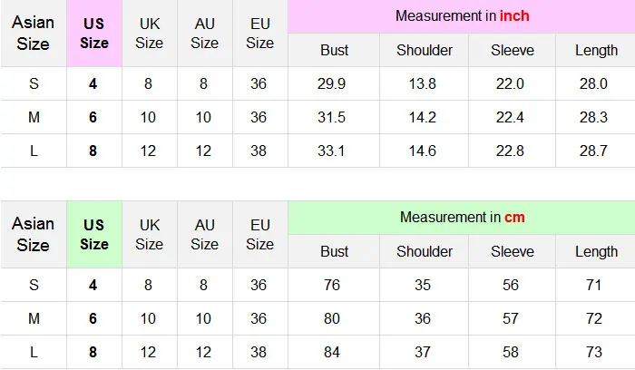This screenshot has width=635, height=370.
Task: Click the shoulder value 35
Action: 424,285
